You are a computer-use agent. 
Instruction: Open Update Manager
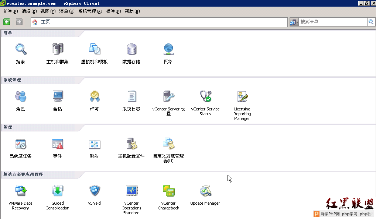click(205, 191)
